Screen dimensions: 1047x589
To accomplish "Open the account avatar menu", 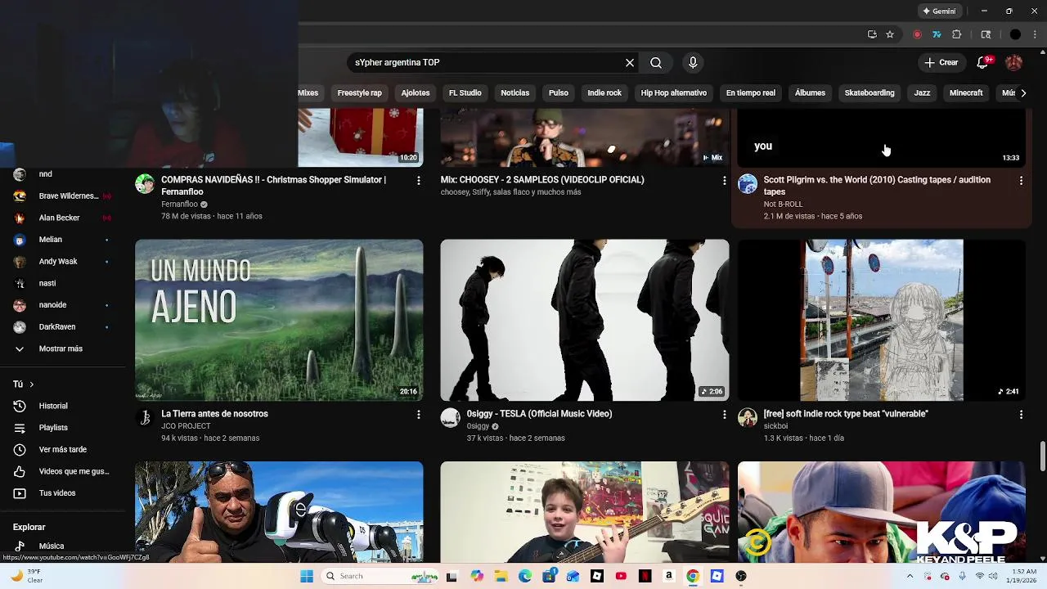I will click(x=1014, y=63).
